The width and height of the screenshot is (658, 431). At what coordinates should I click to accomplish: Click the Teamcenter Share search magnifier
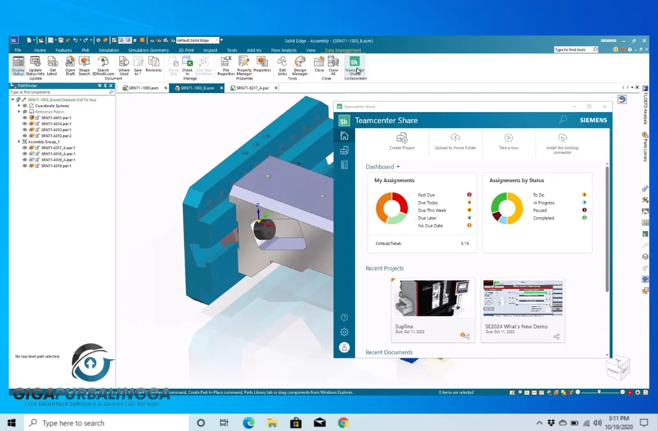[563, 120]
